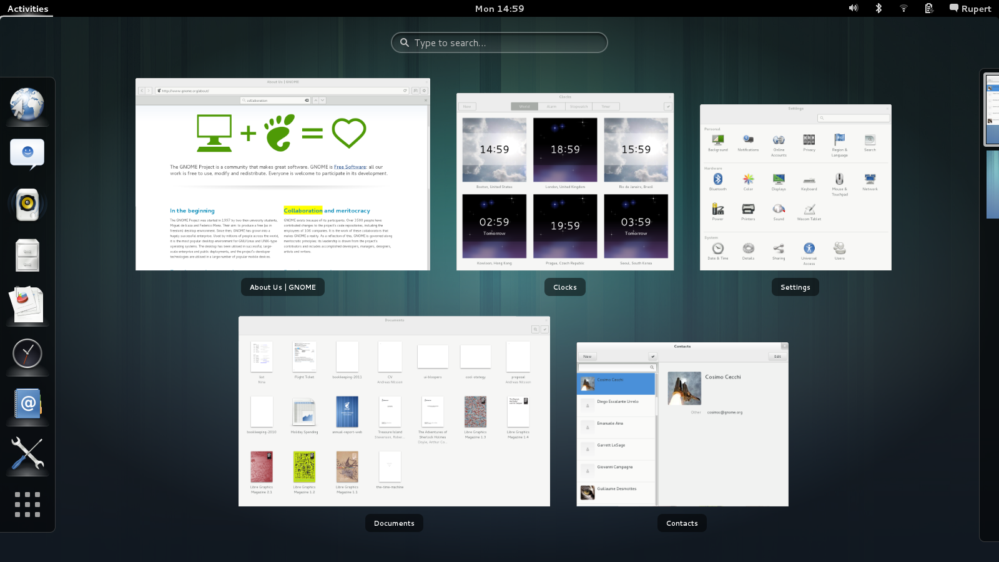The image size is (999, 562).
Task: Click the Wi-Fi status icon in top bar
Action: (x=903, y=8)
